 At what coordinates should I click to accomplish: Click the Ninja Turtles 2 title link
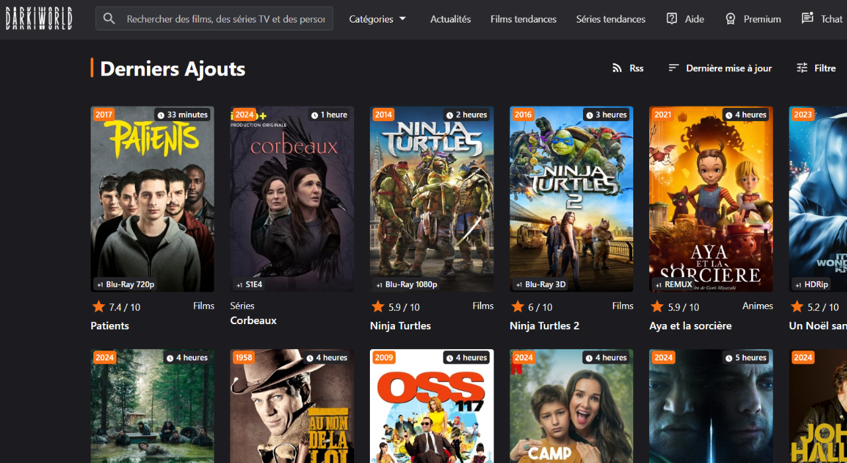tap(545, 326)
